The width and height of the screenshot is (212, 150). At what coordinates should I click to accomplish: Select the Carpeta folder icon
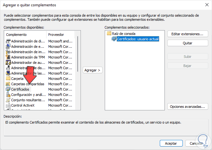coord(8,79)
